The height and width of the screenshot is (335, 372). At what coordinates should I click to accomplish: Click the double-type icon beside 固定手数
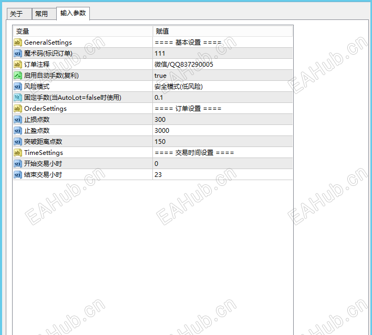17,98
